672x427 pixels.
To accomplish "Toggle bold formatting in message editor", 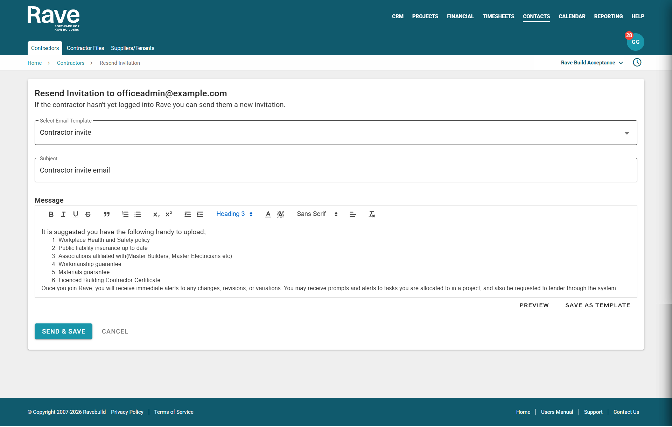I will [x=51, y=214].
